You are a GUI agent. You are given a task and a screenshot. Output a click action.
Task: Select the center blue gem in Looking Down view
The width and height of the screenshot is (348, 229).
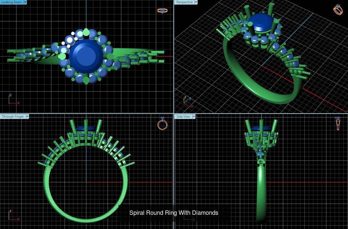86,57
